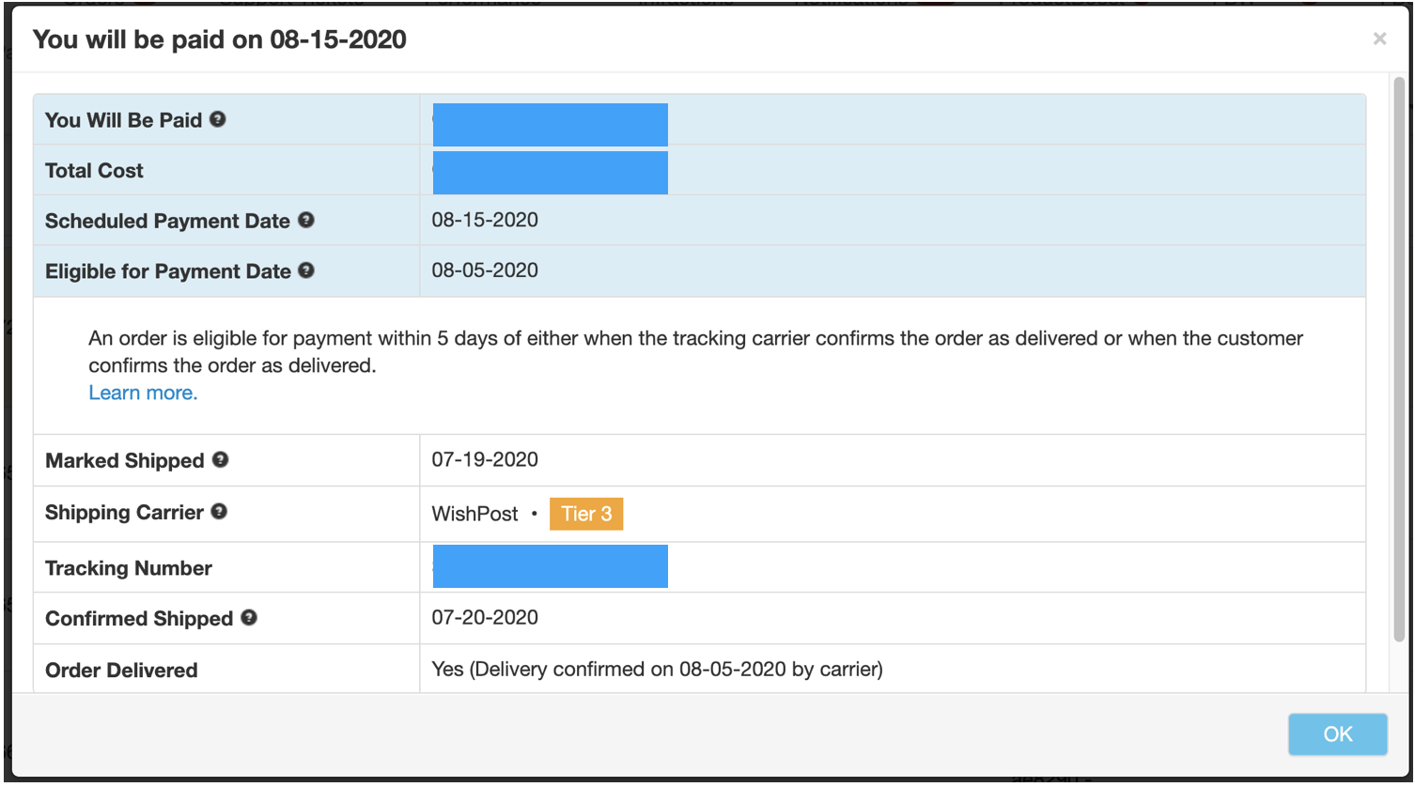Open the Learn more link
The height and width of the screenshot is (787, 1415).
143,393
